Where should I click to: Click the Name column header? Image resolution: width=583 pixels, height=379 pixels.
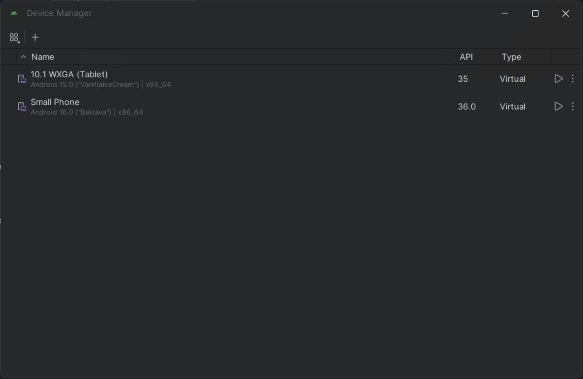pos(43,57)
